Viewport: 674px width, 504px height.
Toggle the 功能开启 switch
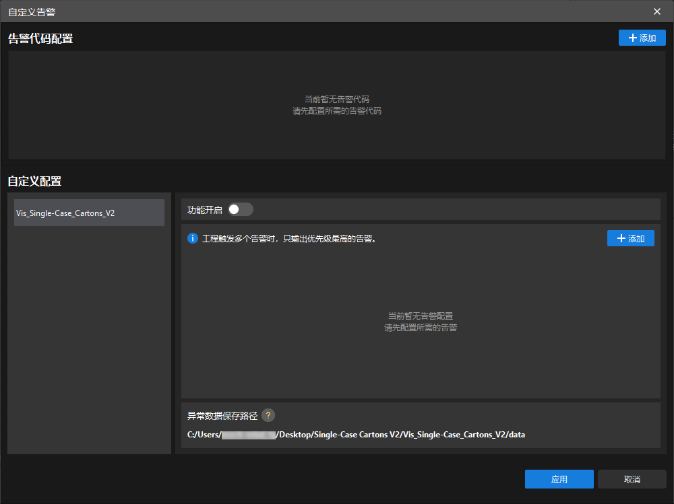241,209
